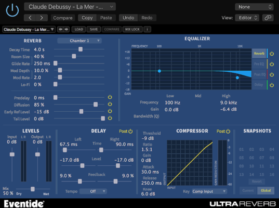Click the Undo button
The height and width of the screenshot is (208, 279).
click(x=128, y=18)
